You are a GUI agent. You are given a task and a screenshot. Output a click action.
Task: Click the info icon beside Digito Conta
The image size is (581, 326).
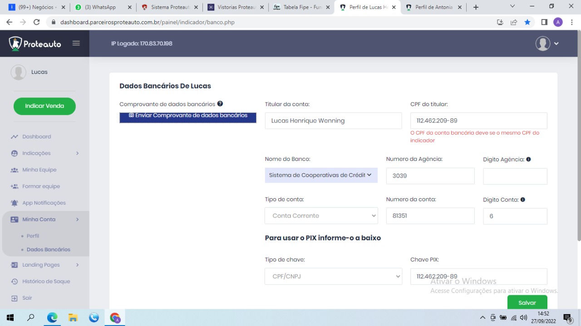click(x=522, y=199)
